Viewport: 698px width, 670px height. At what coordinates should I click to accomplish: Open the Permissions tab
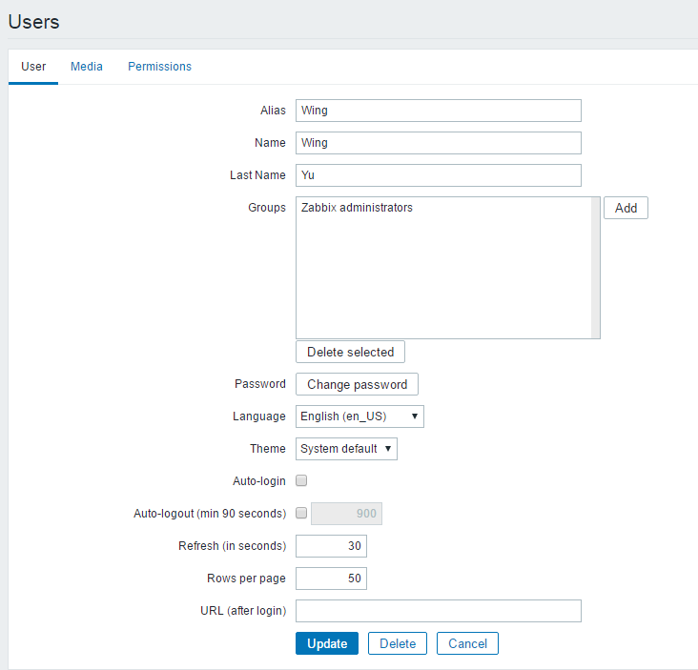[159, 67]
